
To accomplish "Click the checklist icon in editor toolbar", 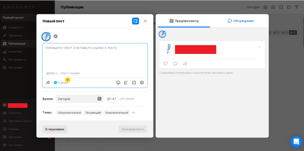I will coord(126,83).
